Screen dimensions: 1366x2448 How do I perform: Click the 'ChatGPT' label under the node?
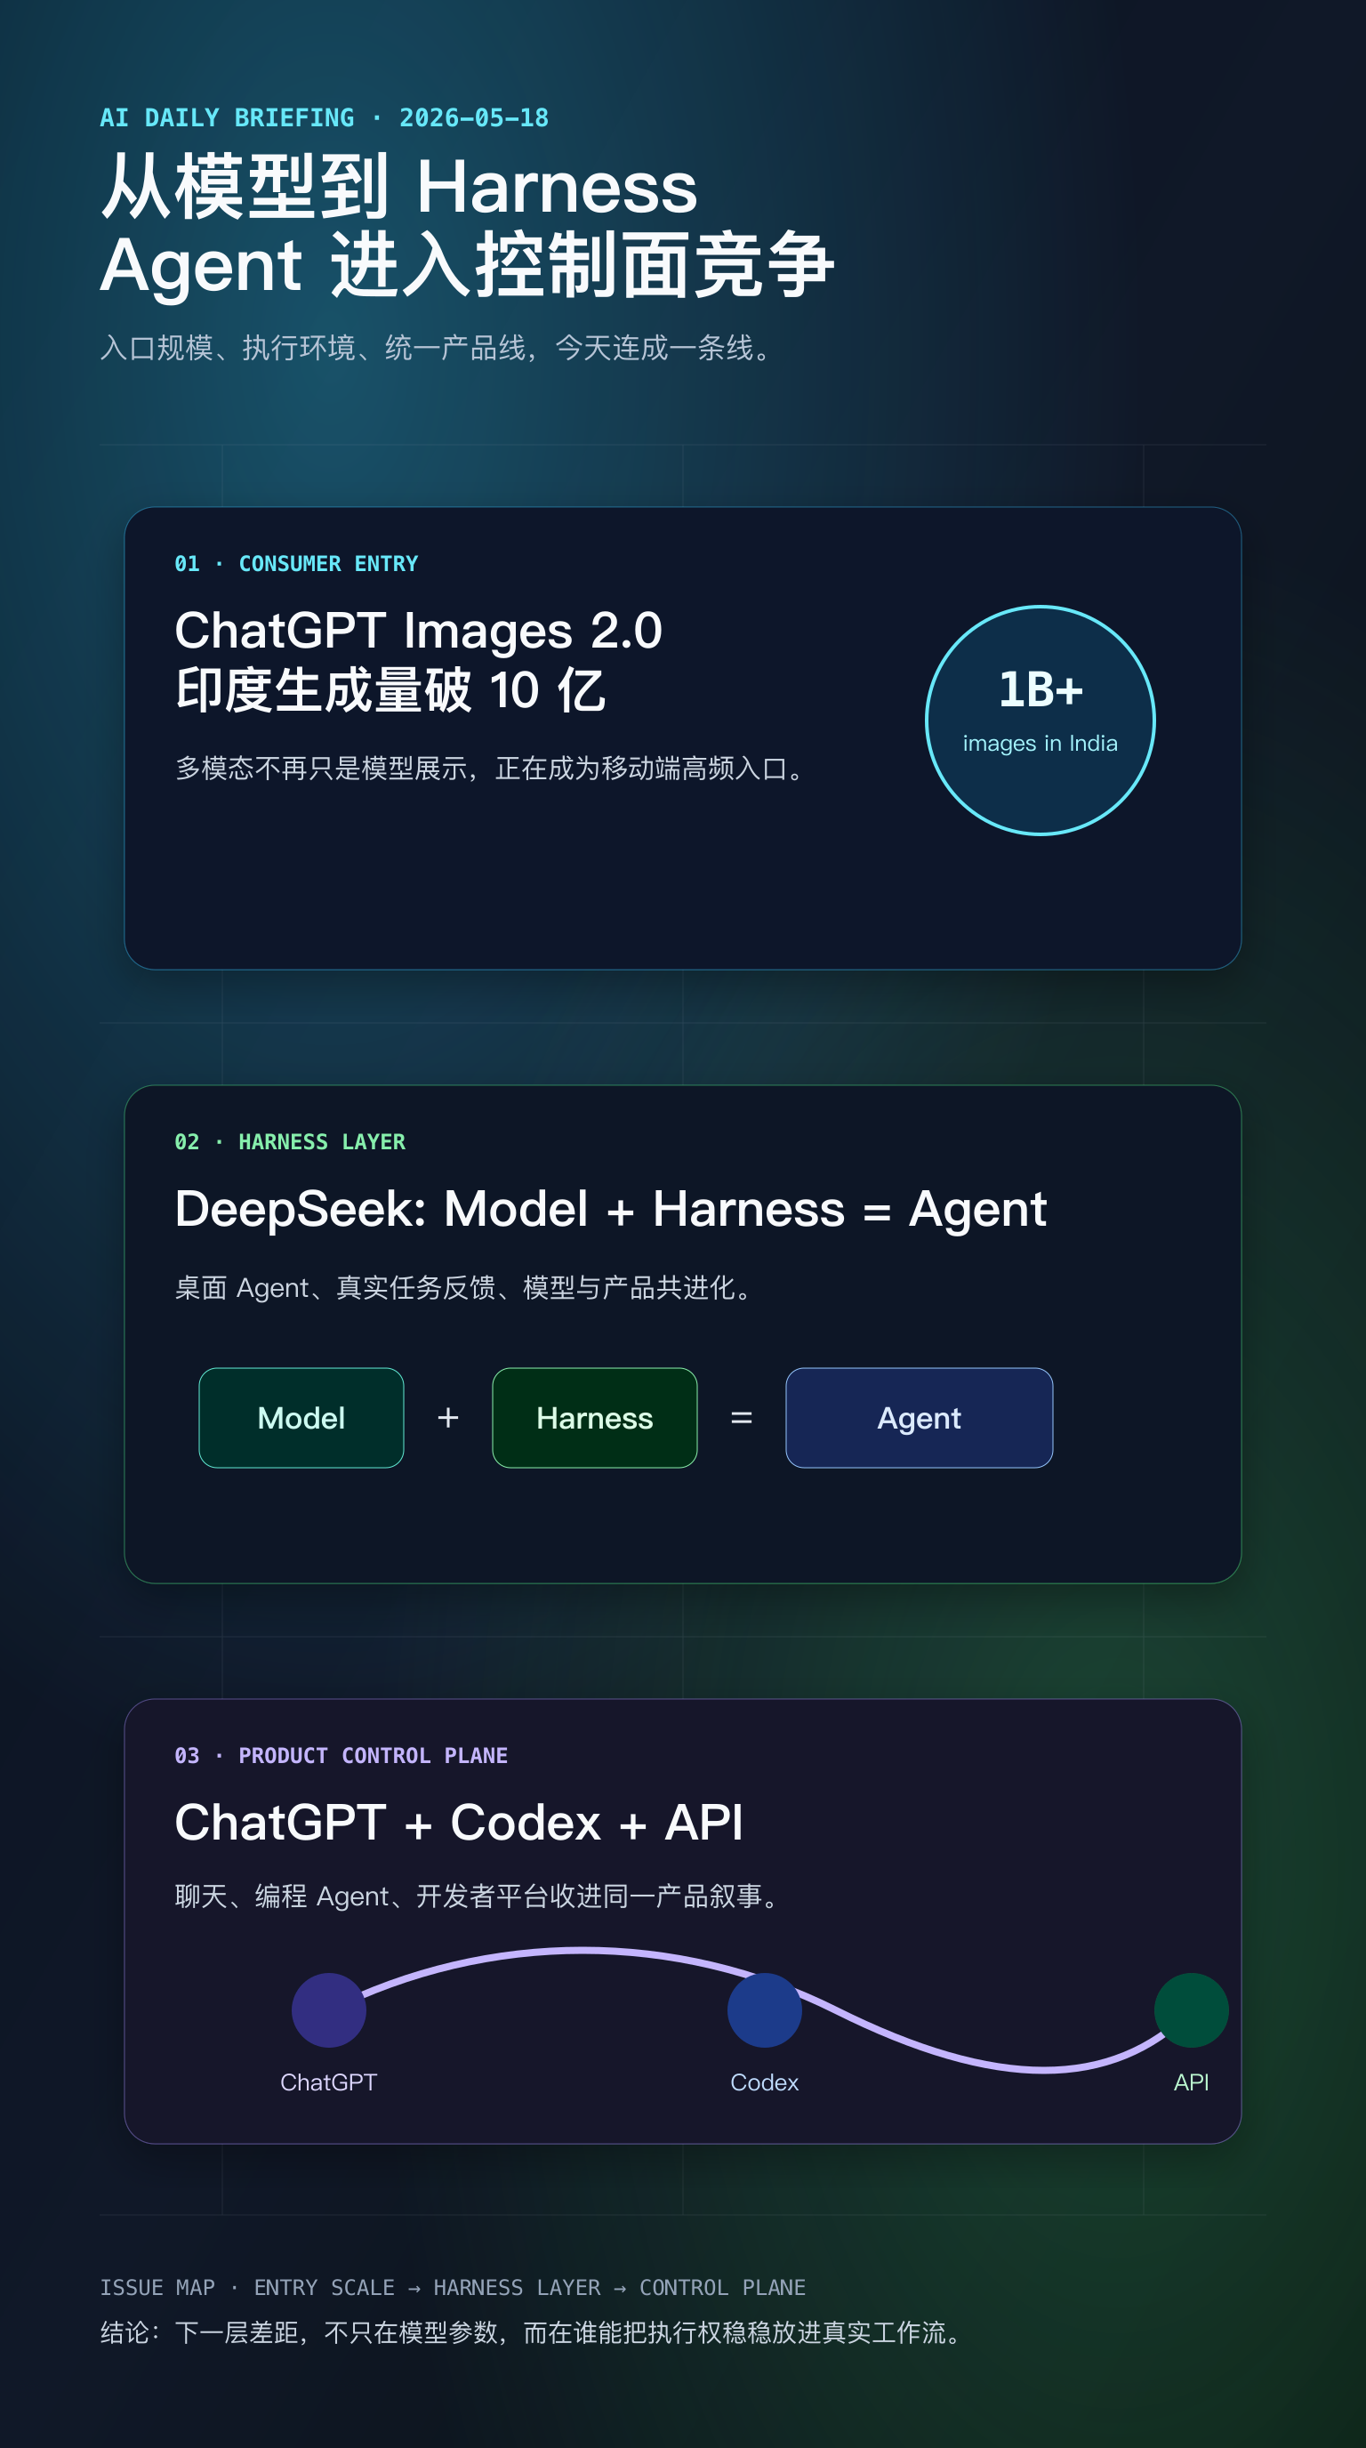point(329,2082)
